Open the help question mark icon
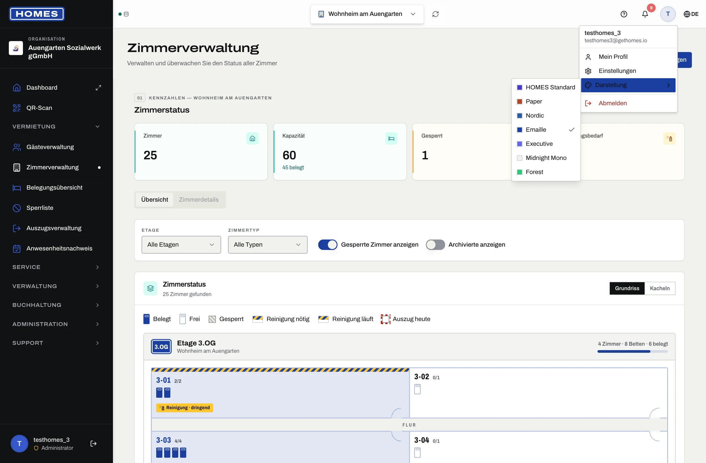The image size is (706, 463). coord(624,14)
